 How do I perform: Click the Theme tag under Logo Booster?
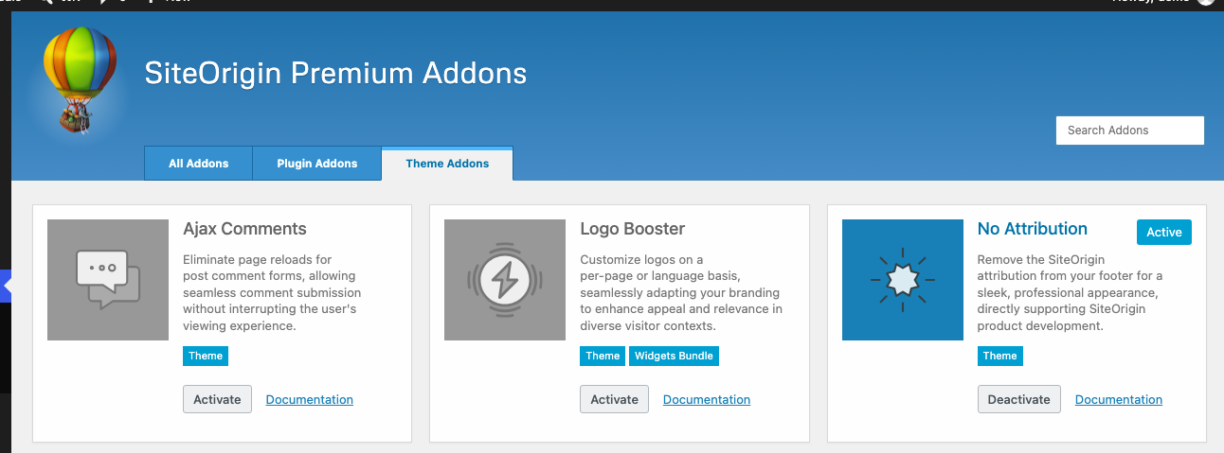603,356
